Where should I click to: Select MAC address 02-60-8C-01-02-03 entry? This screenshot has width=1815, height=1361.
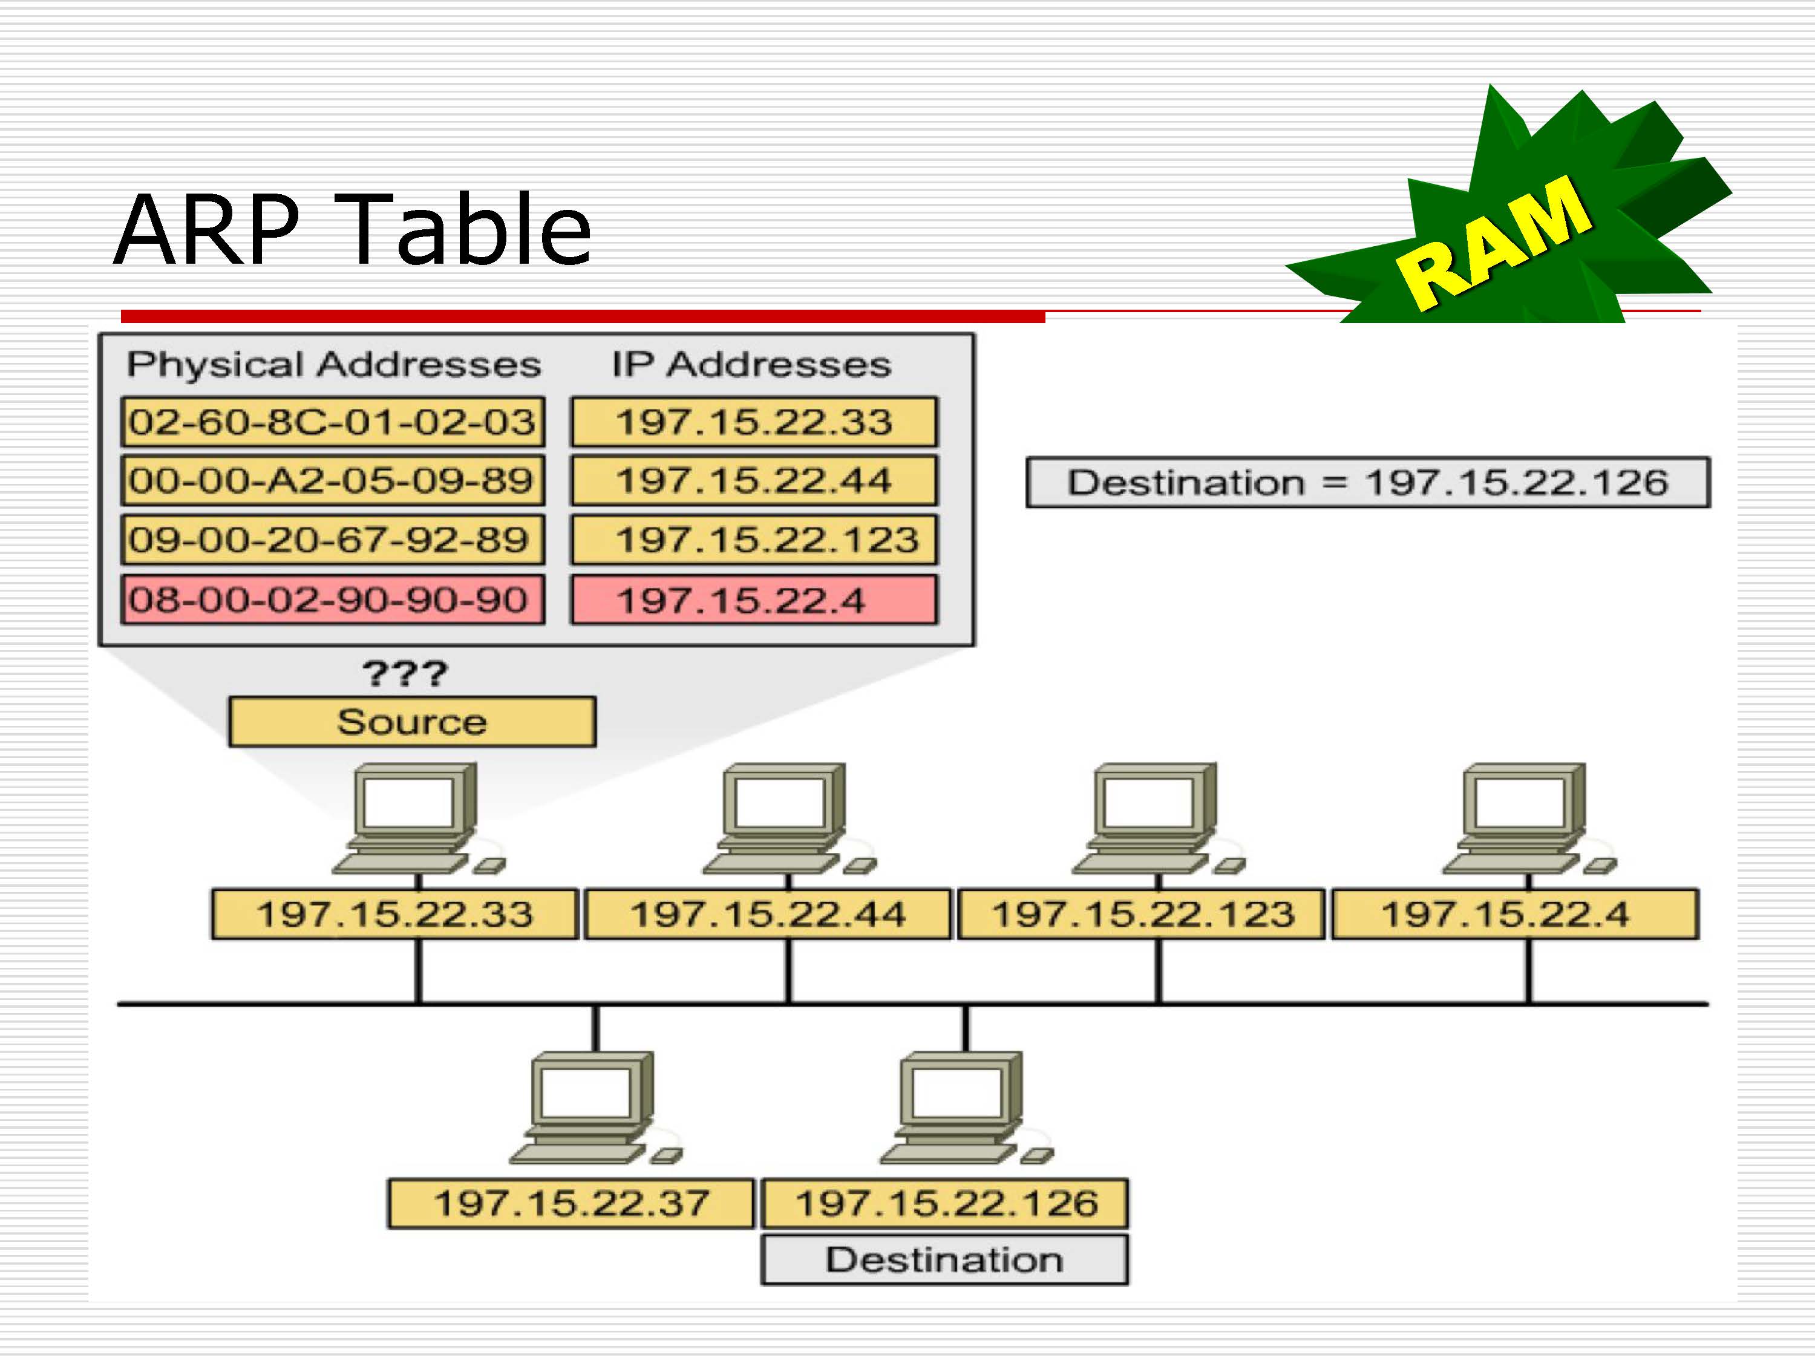click(332, 422)
